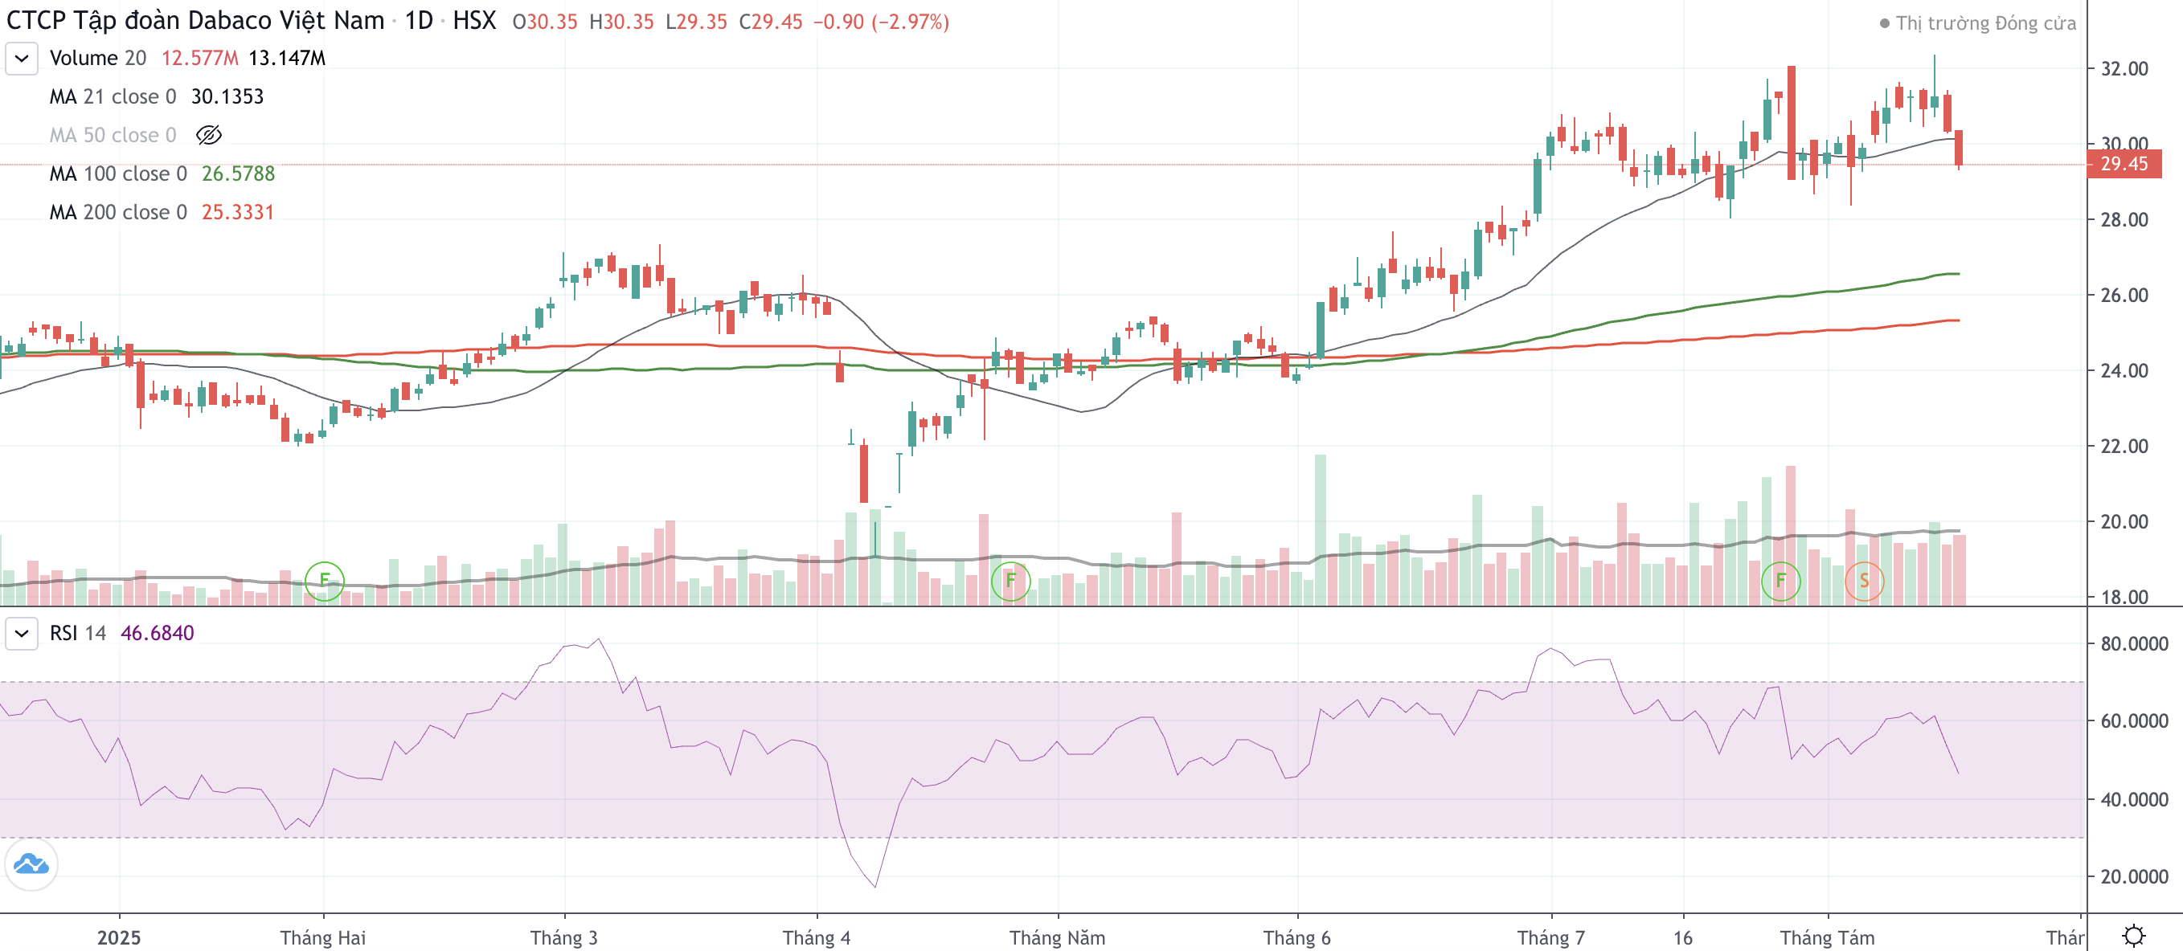Image resolution: width=2183 pixels, height=951 pixels.
Task: Click the close price C29.45 value
Action: [770, 22]
